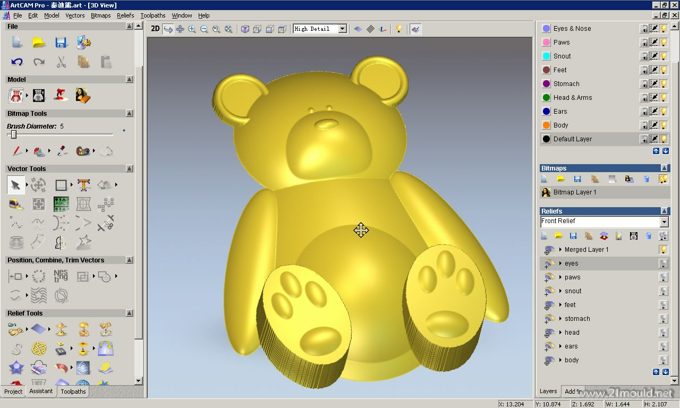Click the Save file icon
Image resolution: width=680 pixels, height=408 pixels.
click(x=61, y=42)
